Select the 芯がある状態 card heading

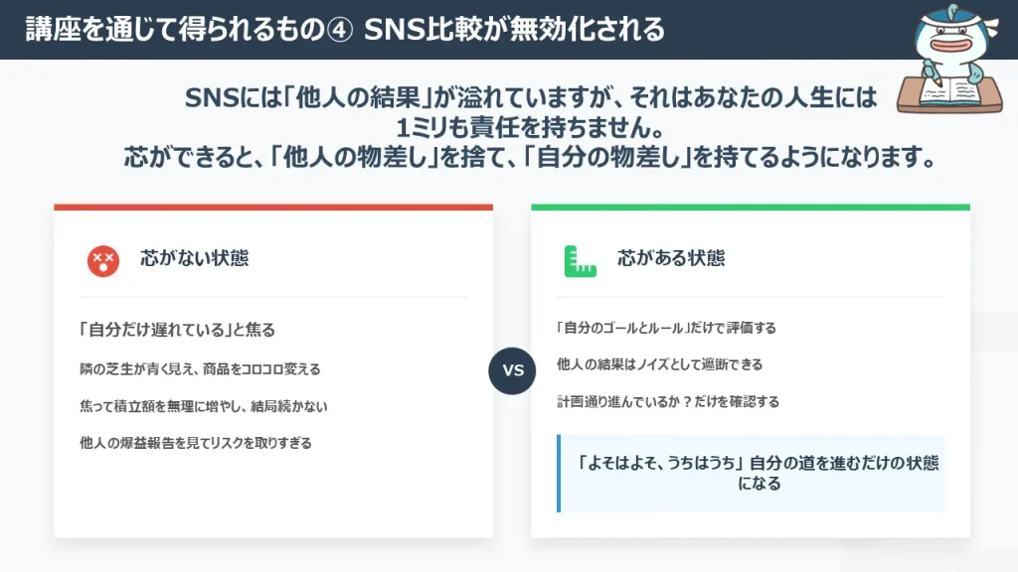(671, 258)
